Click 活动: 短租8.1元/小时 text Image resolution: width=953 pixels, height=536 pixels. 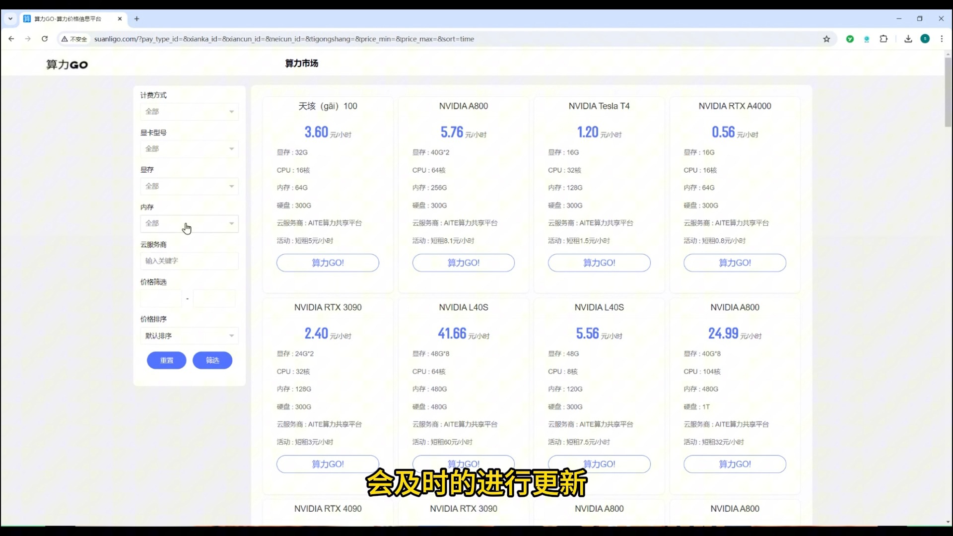click(443, 241)
